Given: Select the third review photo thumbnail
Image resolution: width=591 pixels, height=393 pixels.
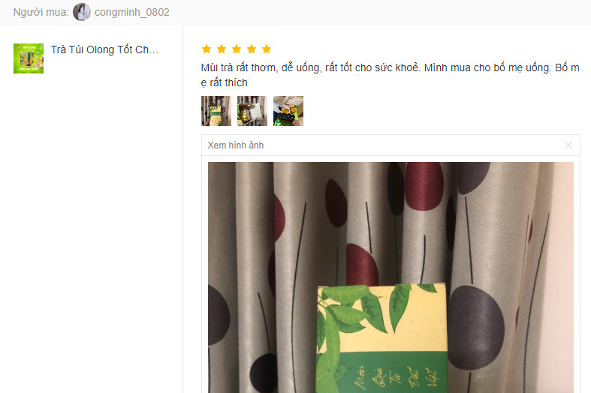Looking at the screenshot, I should 288,111.
